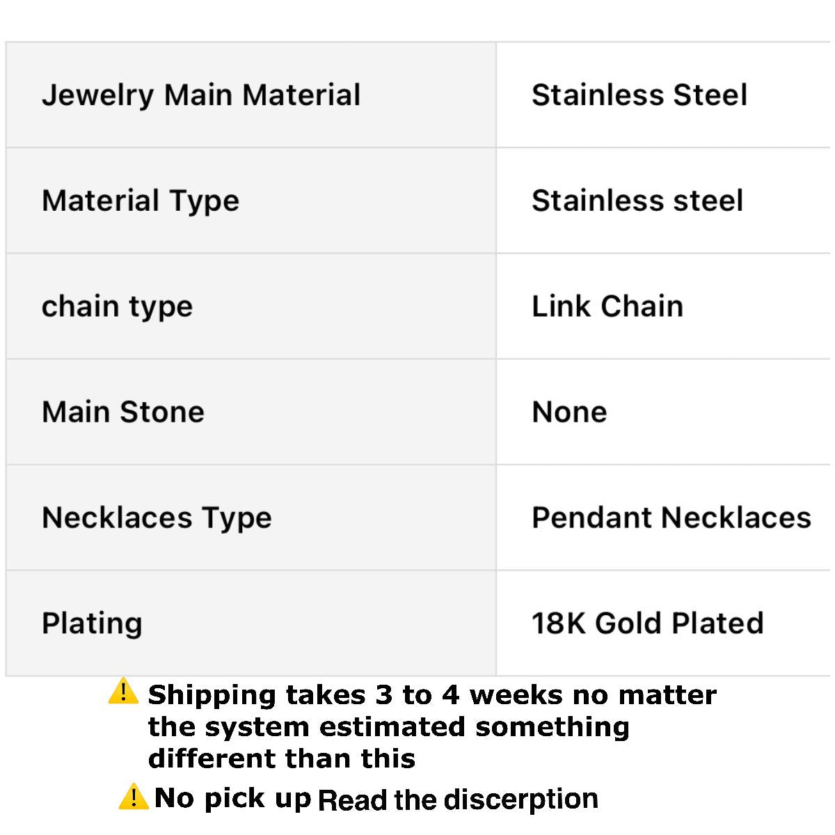Click the 'Stainless Steel' main material value
This screenshot has width=835, height=835.
click(x=639, y=95)
